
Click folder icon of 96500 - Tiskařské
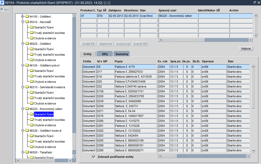click(x=27, y=152)
